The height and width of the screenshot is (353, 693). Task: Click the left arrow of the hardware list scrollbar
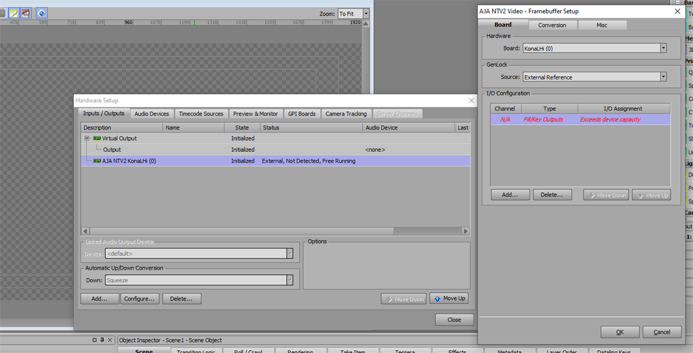click(85, 231)
